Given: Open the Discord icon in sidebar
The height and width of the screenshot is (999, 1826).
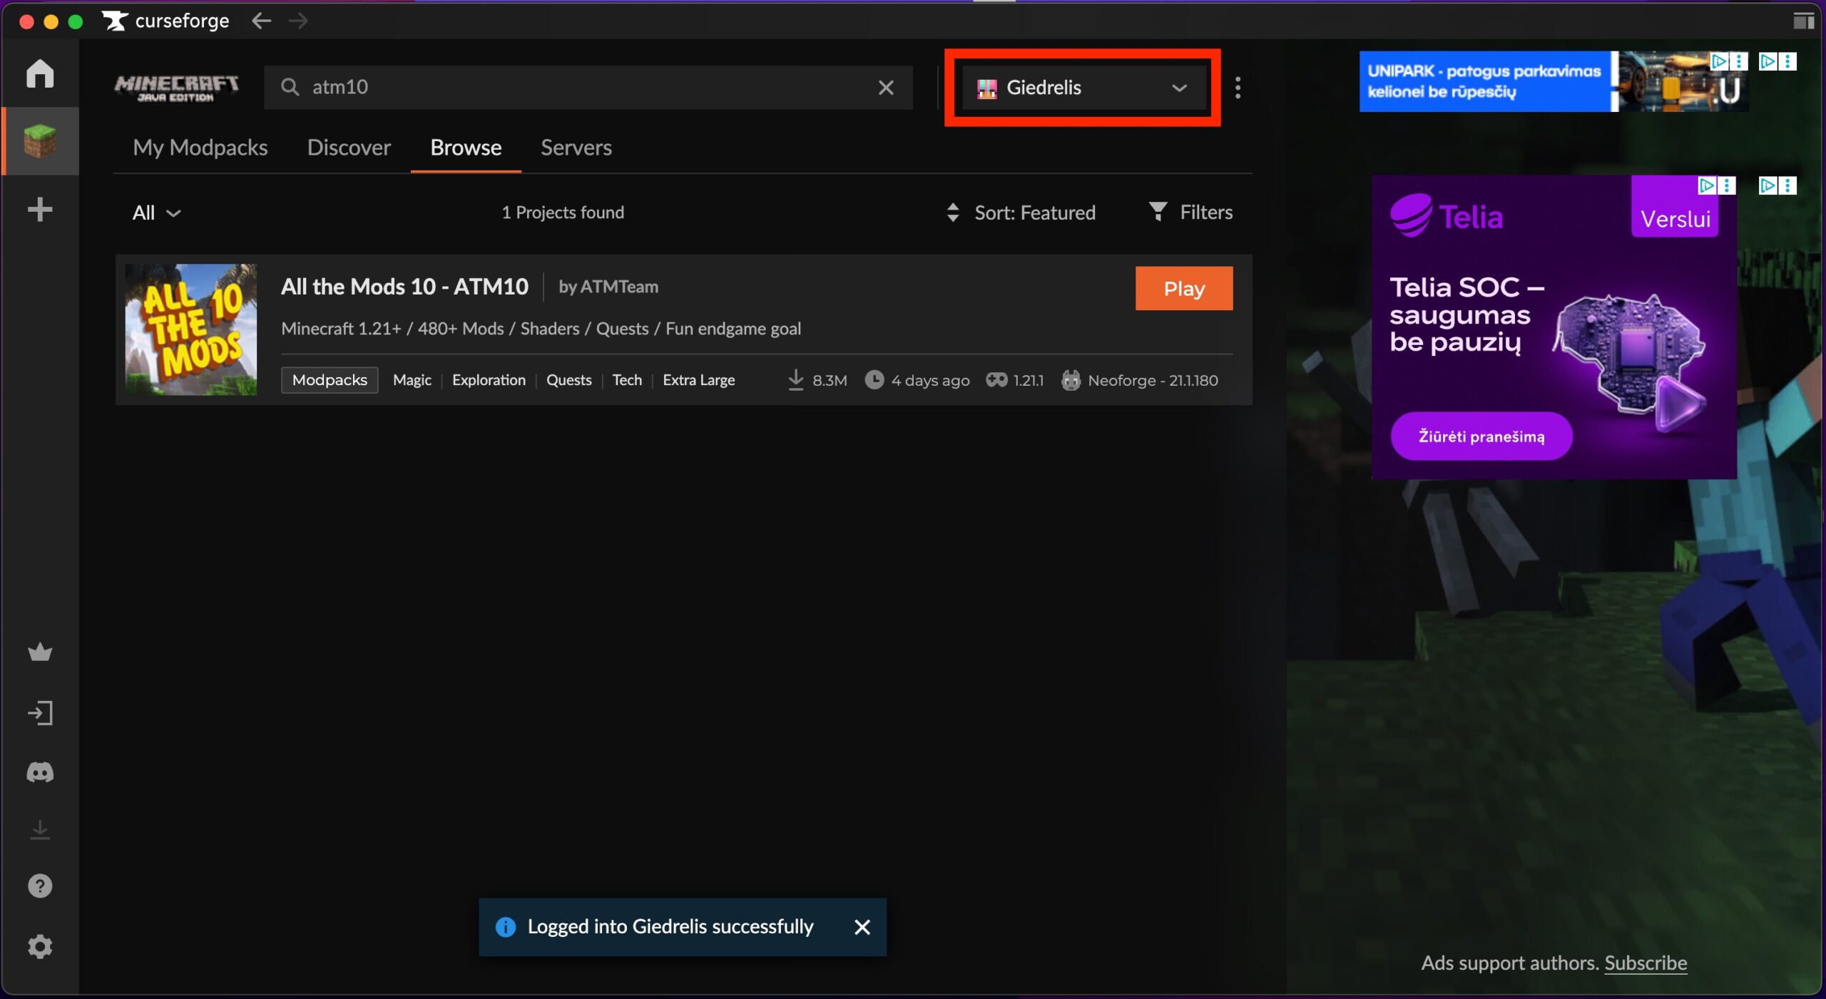Looking at the screenshot, I should click(40, 772).
